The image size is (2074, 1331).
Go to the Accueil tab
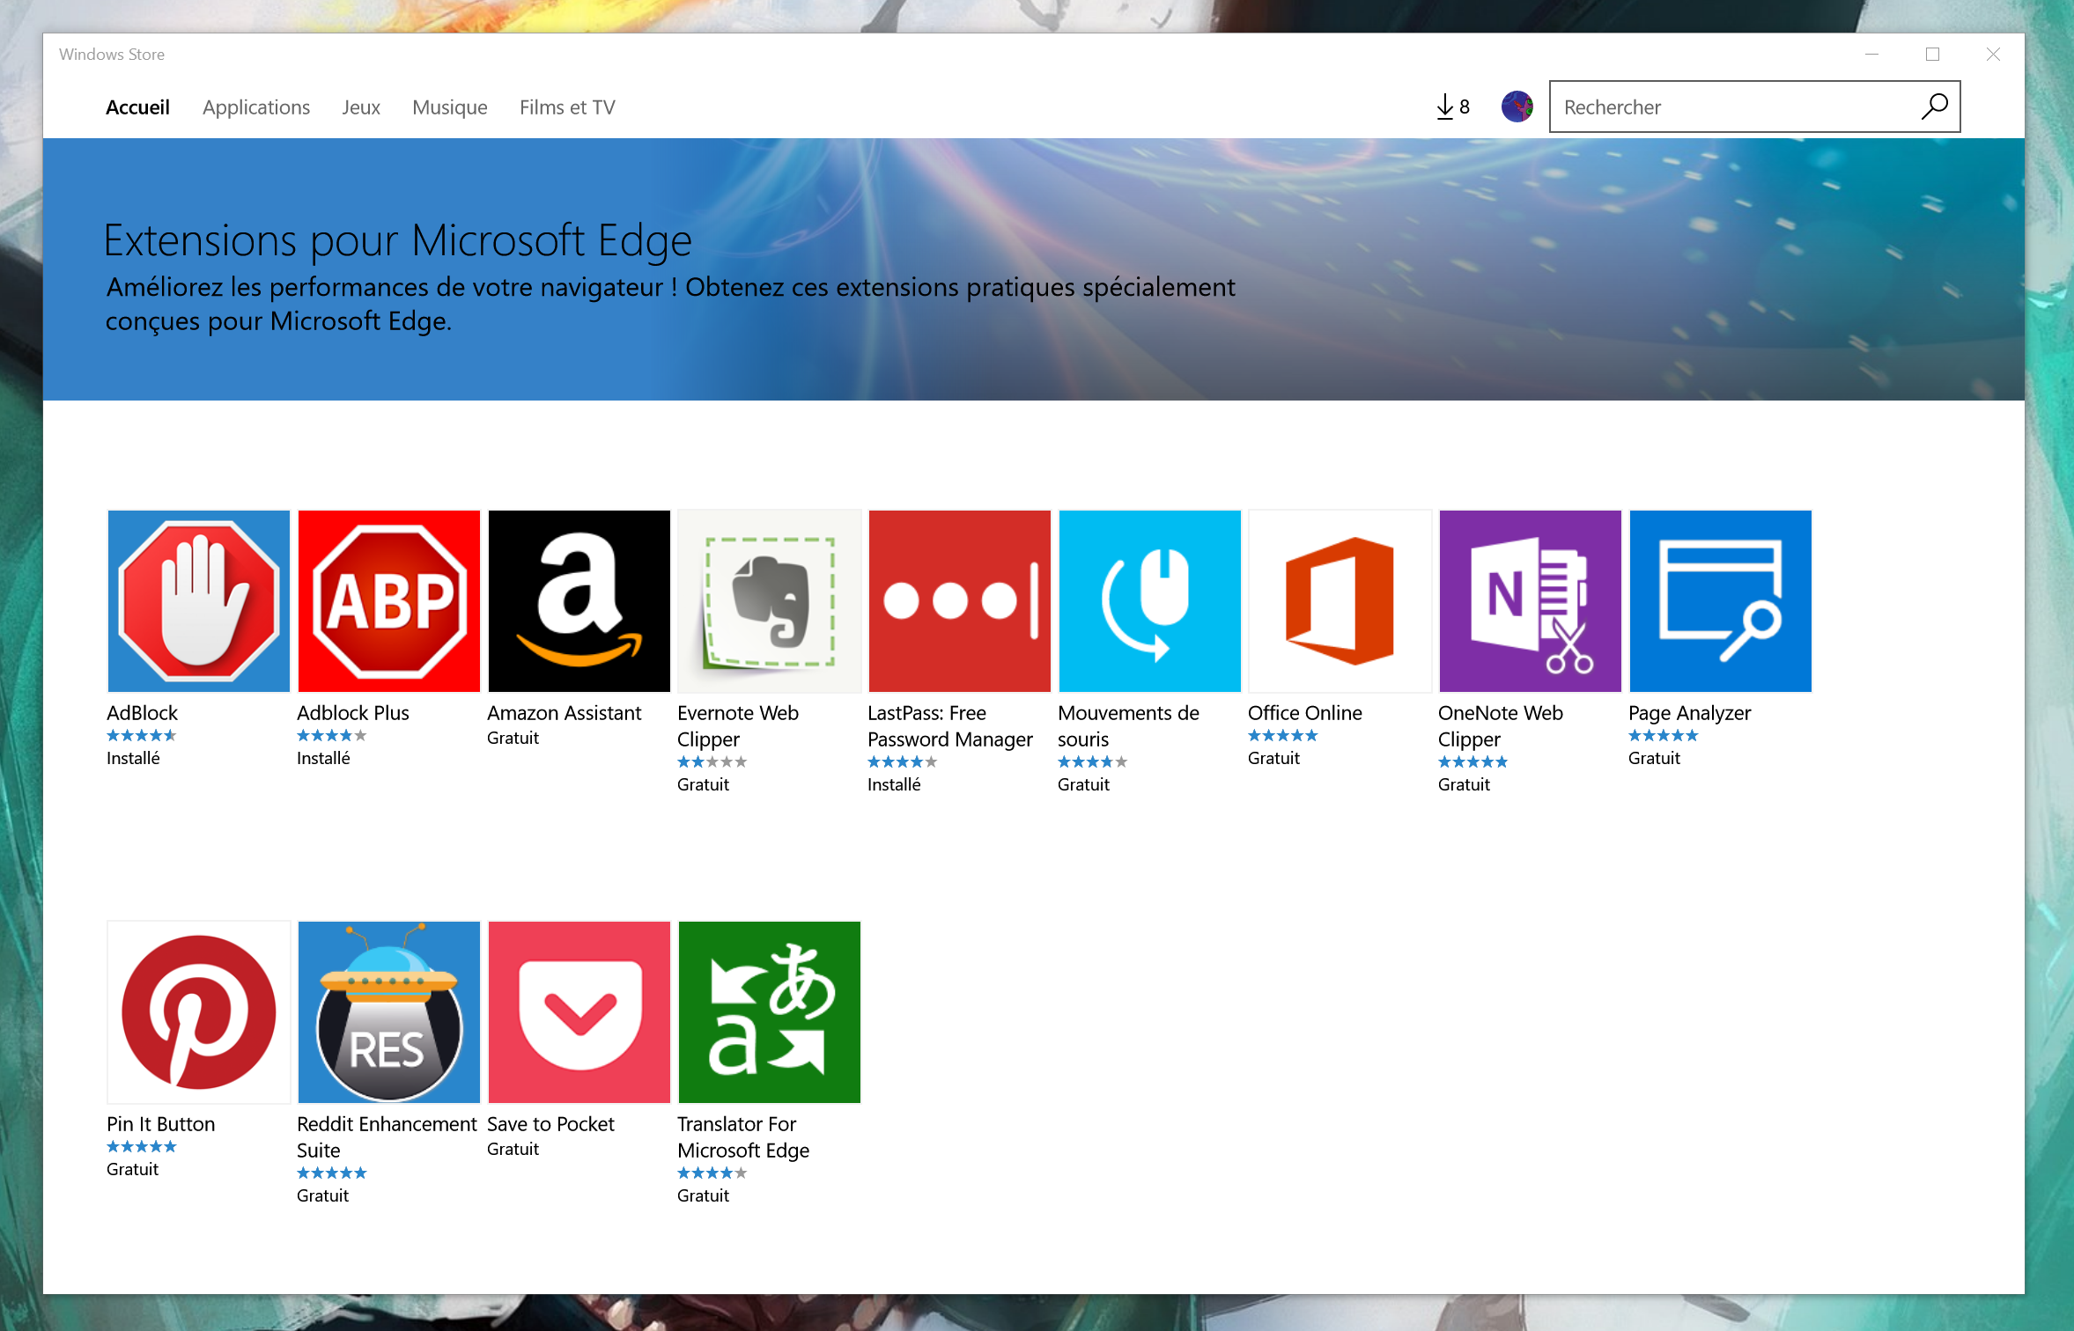(x=137, y=107)
